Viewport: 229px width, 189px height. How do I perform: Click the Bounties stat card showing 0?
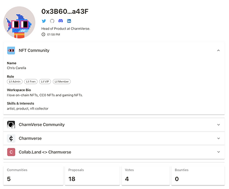pos(198,175)
